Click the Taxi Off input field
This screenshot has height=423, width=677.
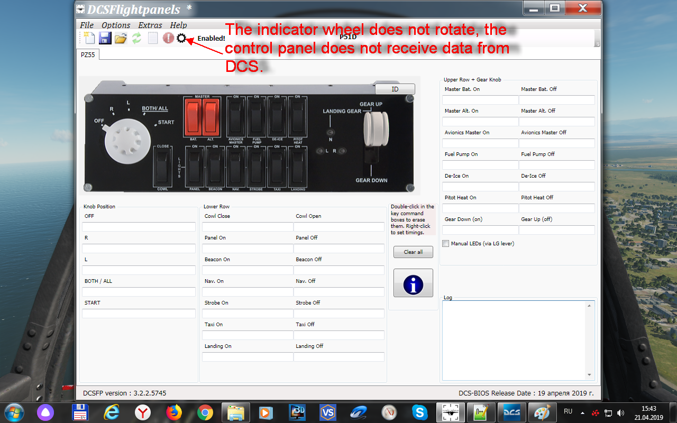point(339,335)
